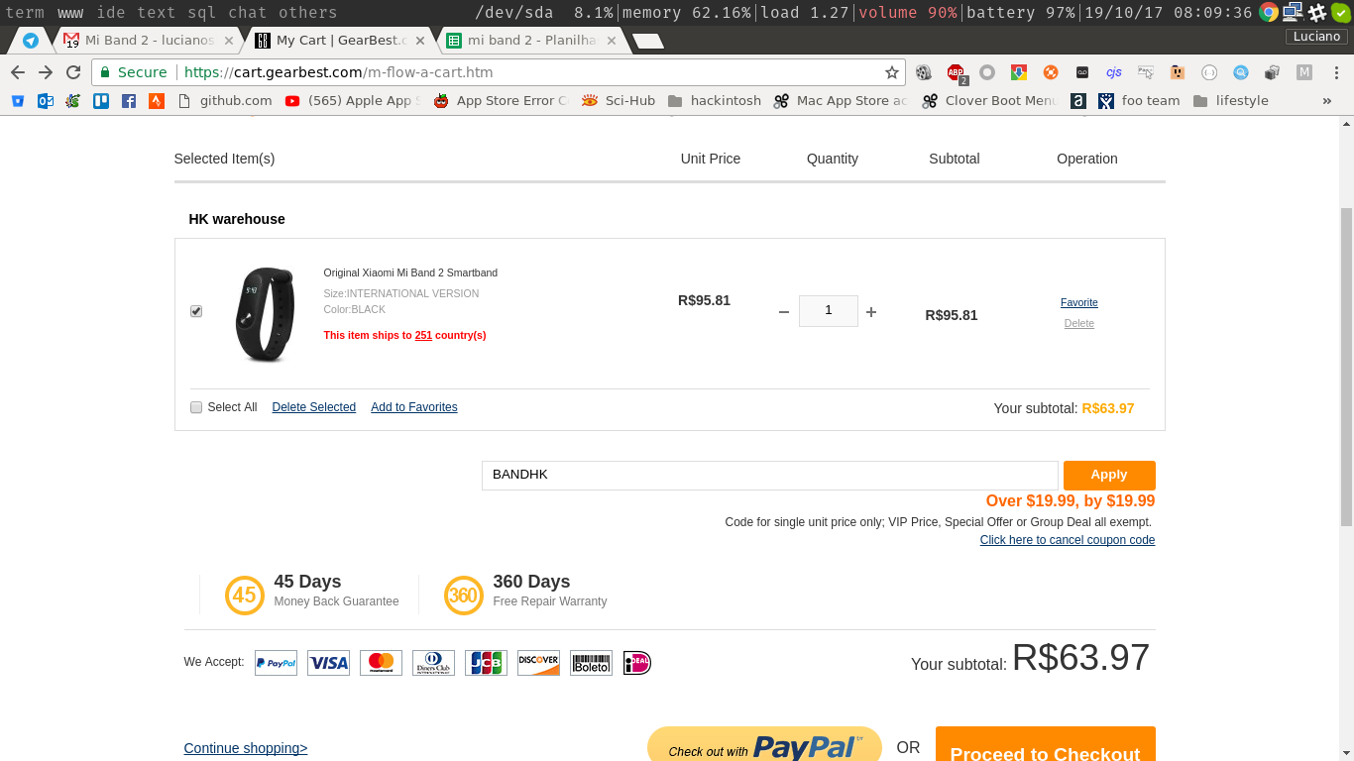Image resolution: width=1354 pixels, height=761 pixels.
Task: Open the Strava bookmark icon
Action: [157, 100]
